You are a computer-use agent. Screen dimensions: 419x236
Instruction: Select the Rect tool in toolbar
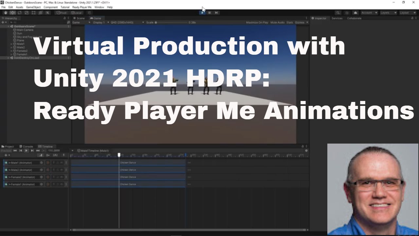coord(33,13)
